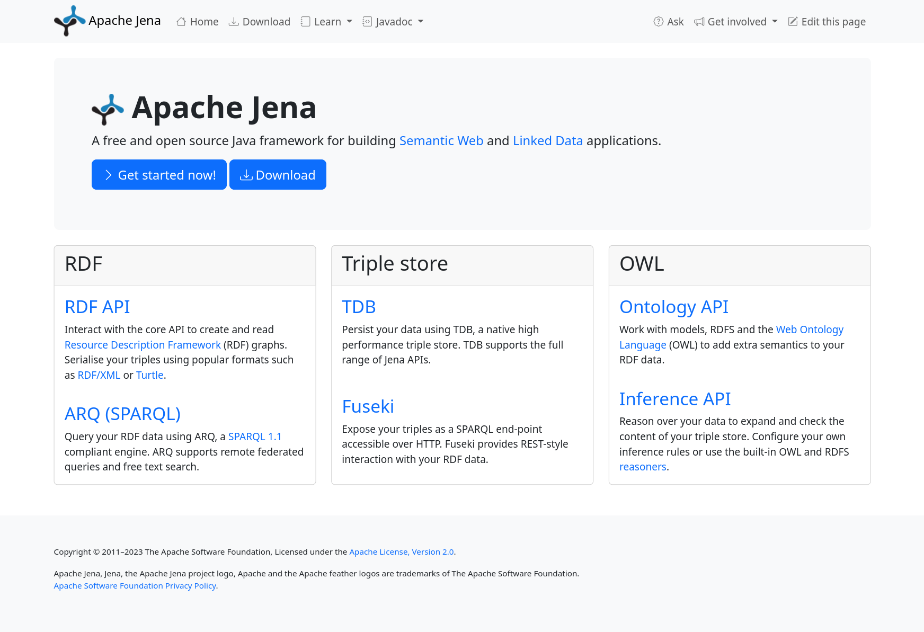Open Apache License, Version 2.0 link
The image size is (924, 632).
coord(402,552)
